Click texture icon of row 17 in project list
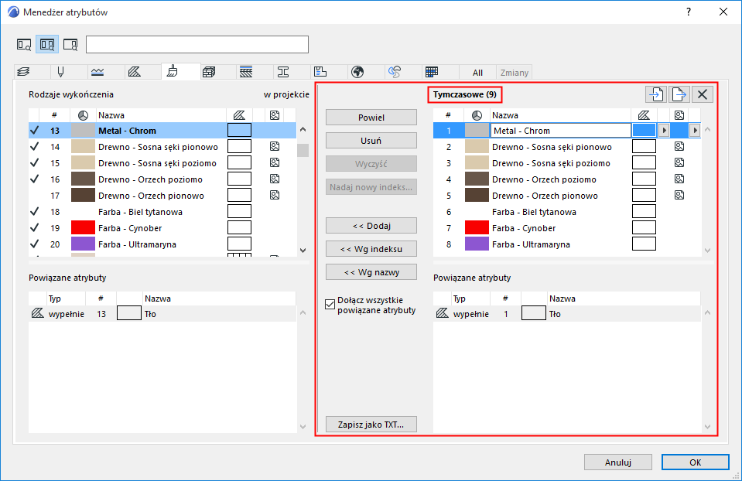The width and height of the screenshot is (742, 481). [x=275, y=196]
